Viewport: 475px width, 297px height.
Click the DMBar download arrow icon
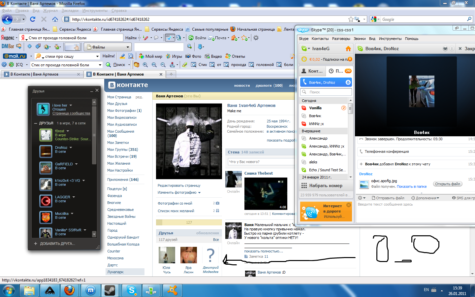201,47
